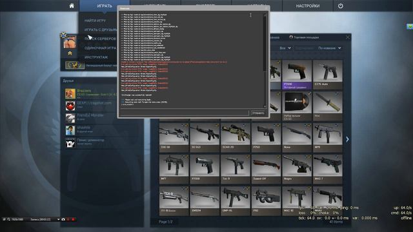Open the ИГРАТЬ top menu tab

point(105,6)
